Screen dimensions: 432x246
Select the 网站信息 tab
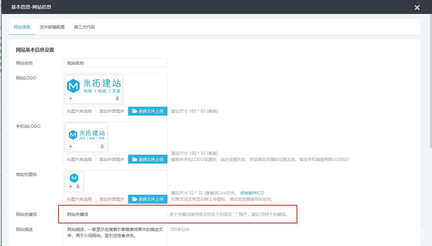[x=22, y=27]
